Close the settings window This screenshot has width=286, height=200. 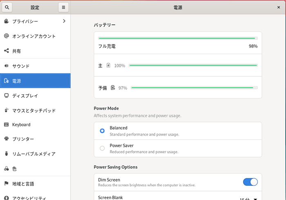click(279, 7)
